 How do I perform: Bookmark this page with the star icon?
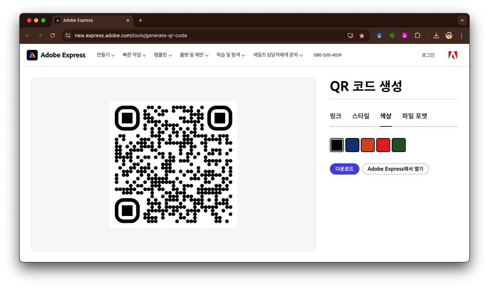click(x=362, y=35)
